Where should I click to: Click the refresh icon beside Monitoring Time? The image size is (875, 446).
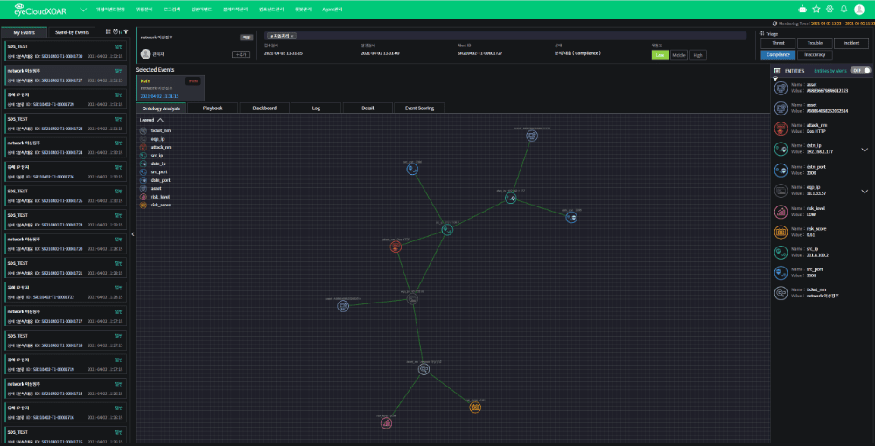774,24
